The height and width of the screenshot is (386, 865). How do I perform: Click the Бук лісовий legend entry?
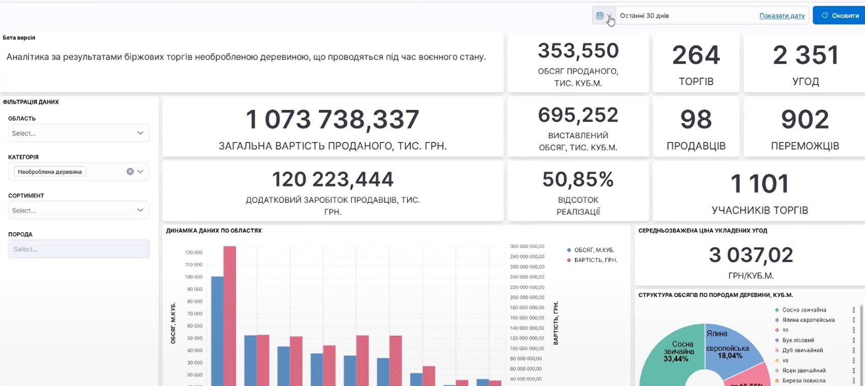pos(794,340)
